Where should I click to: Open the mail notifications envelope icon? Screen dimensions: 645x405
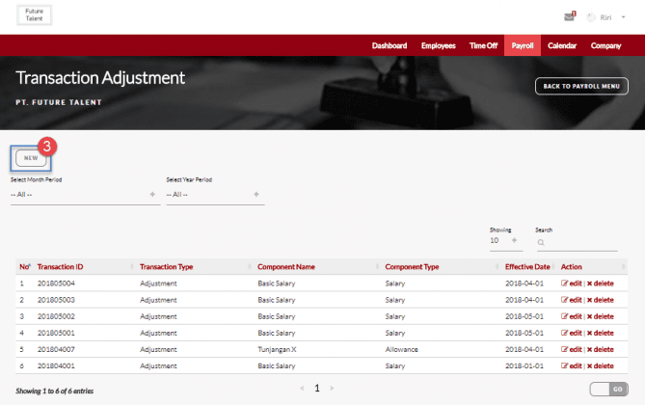coord(570,16)
